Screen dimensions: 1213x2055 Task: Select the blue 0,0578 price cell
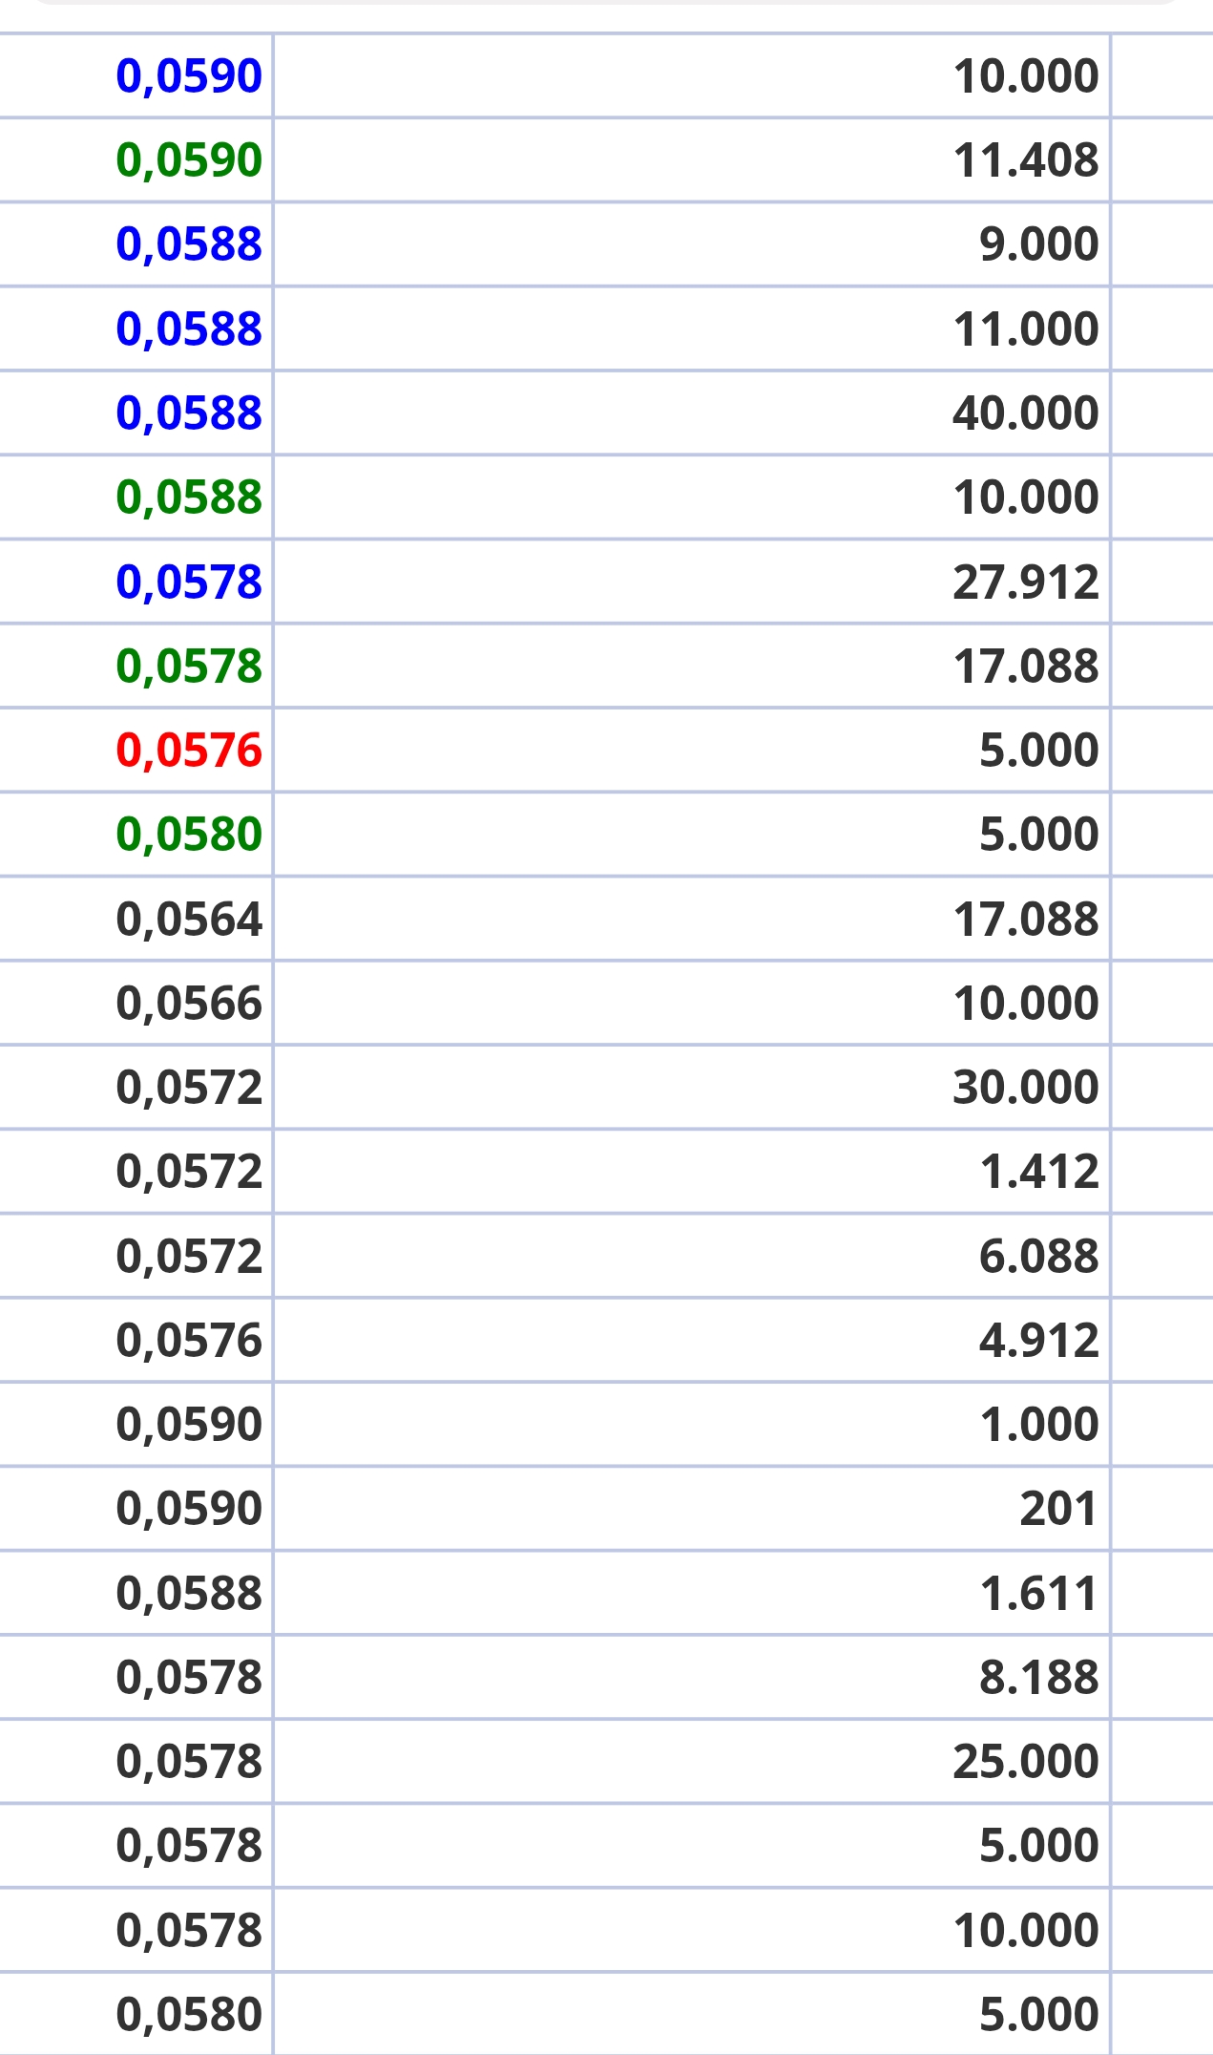pyautogui.click(x=136, y=582)
